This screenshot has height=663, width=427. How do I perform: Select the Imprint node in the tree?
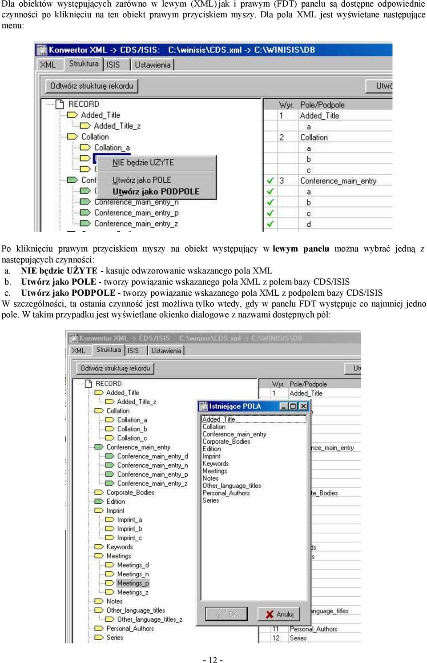115,511
